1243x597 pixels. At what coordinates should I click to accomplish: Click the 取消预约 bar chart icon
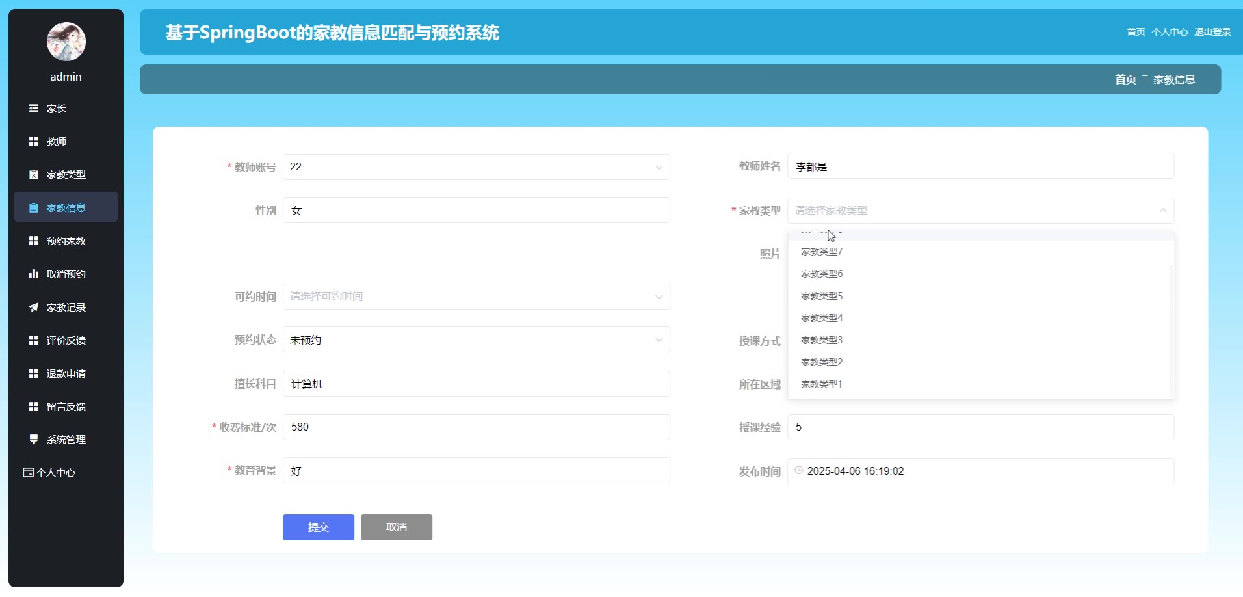pos(34,274)
